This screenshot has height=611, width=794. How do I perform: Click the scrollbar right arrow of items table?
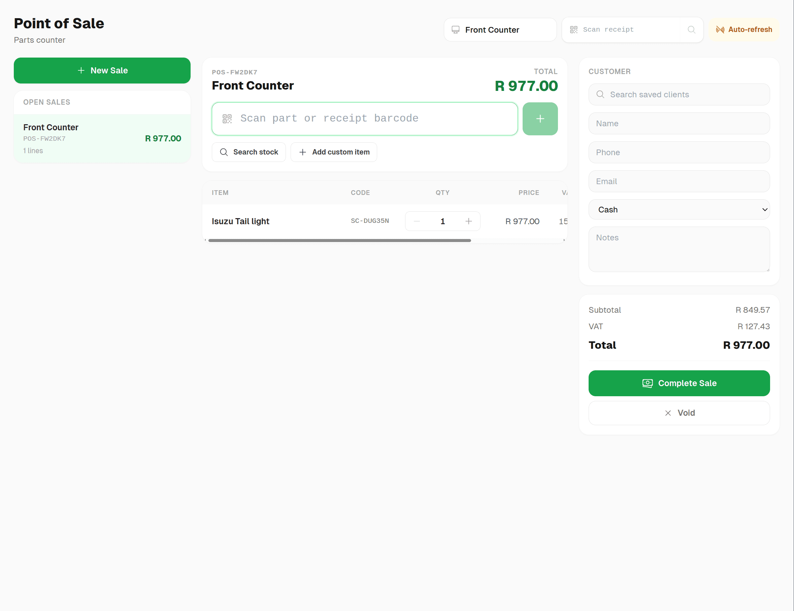tap(564, 240)
